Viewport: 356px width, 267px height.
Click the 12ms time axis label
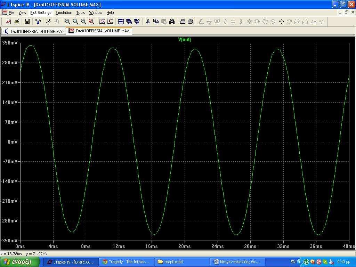119,246
